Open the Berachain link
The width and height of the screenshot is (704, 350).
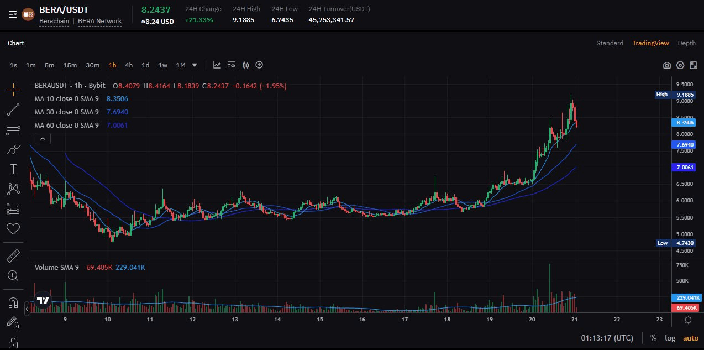click(54, 21)
